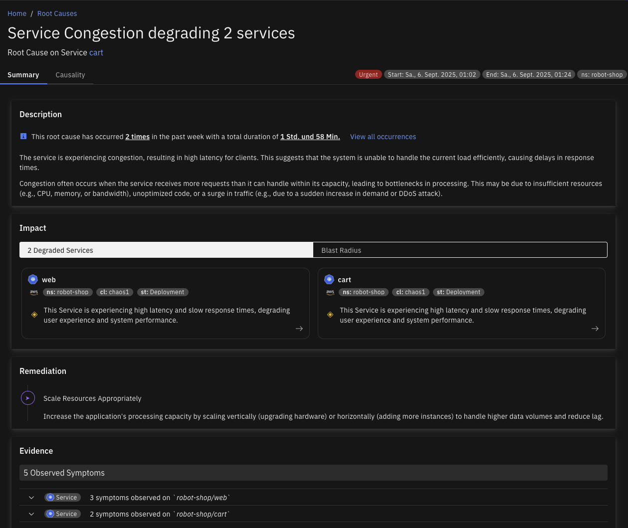Open web service details via arrow icon
The image size is (628, 528).
click(x=299, y=329)
